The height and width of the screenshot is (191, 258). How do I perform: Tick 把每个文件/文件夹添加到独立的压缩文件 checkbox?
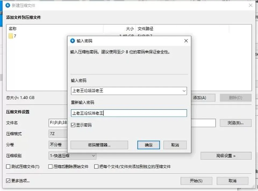coord(96,167)
